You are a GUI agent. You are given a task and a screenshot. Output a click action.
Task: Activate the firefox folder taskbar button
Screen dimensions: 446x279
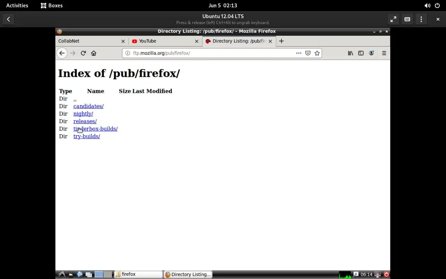click(x=139, y=274)
